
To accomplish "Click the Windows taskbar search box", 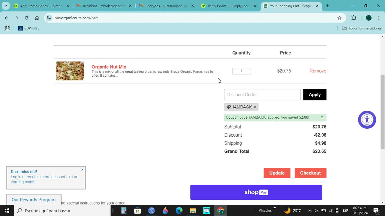I will pyautogui.click(x=62, y=211).
